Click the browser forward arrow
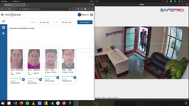 pos(6,9)
